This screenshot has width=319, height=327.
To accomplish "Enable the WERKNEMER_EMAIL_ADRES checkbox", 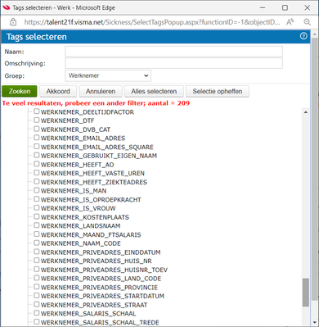I will [37, 138].
